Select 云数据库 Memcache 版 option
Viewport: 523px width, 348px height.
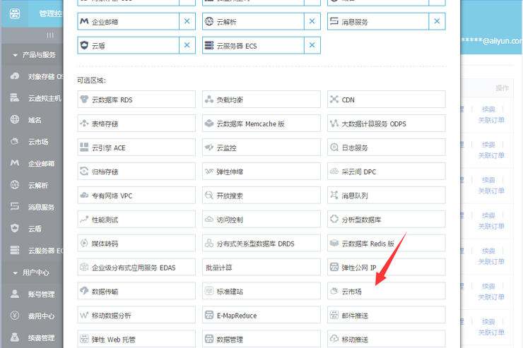pyautogui.click(x=261, y=124)
